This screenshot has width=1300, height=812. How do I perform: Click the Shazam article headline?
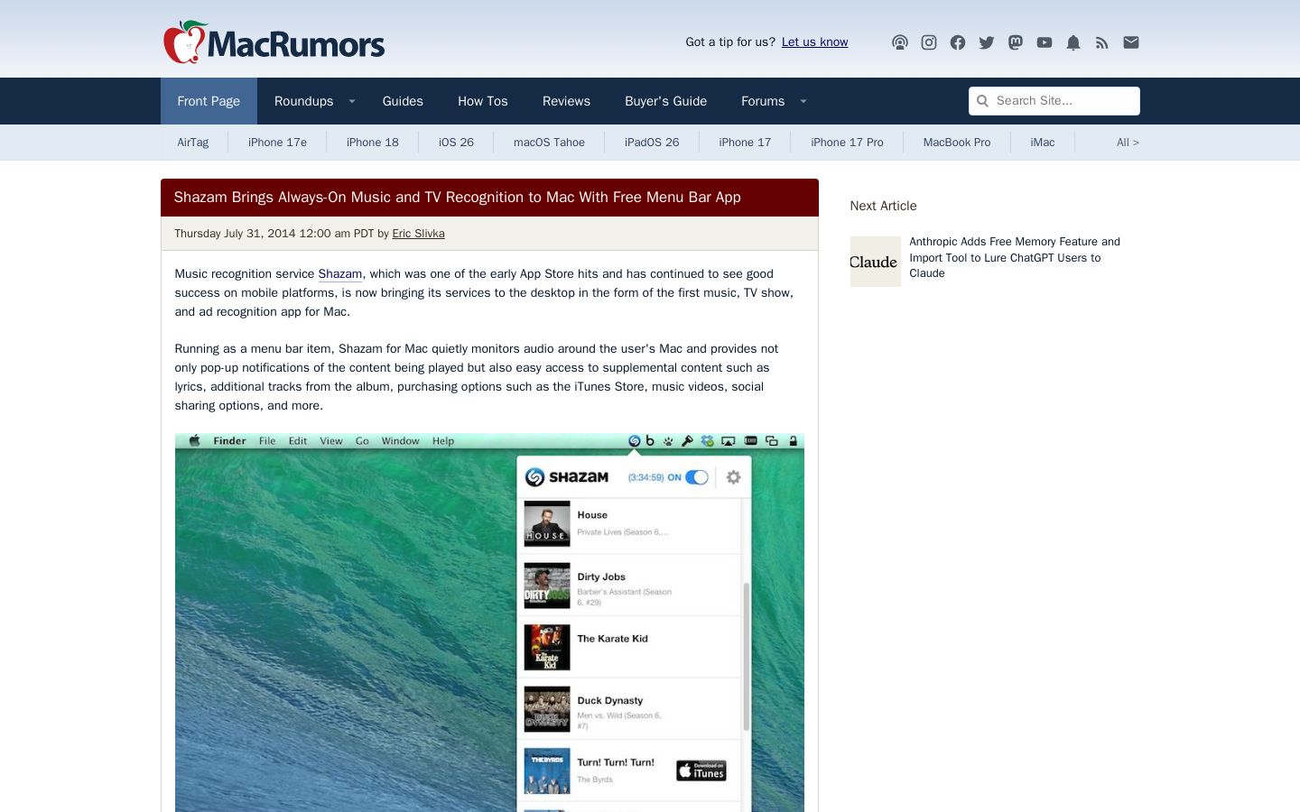[458, 198]
